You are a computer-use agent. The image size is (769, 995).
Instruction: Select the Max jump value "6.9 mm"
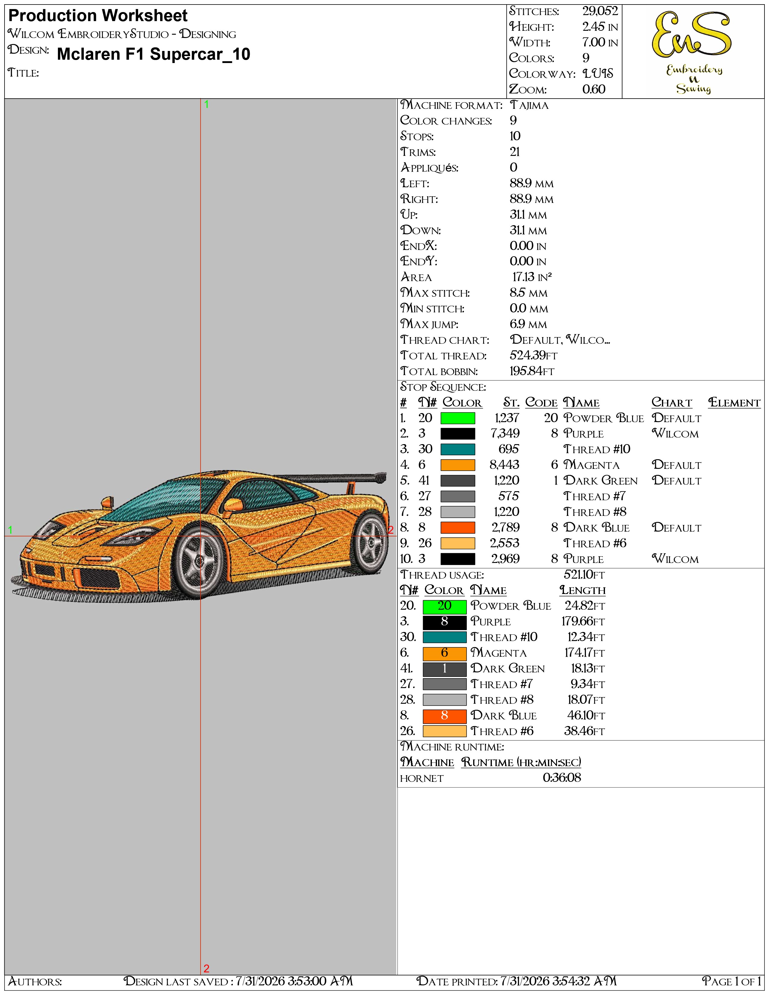528,324
